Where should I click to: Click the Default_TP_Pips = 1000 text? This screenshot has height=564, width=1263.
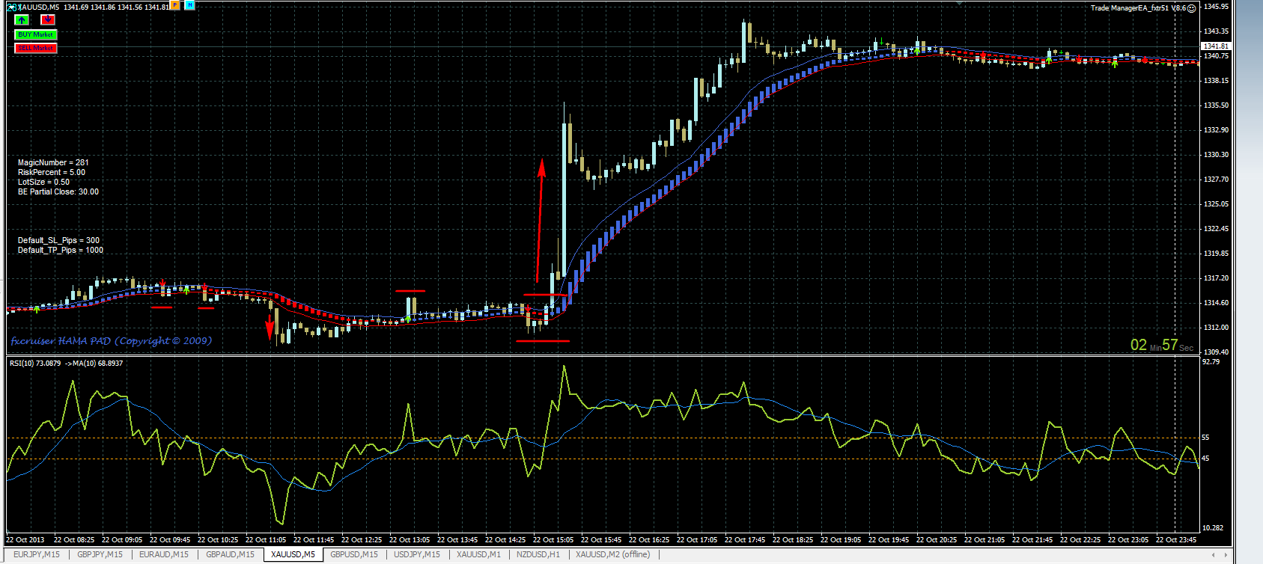tap(61, 250)
